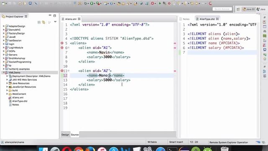Switch to Java perspective
The image size is (268, 151).
coord(261,9)
